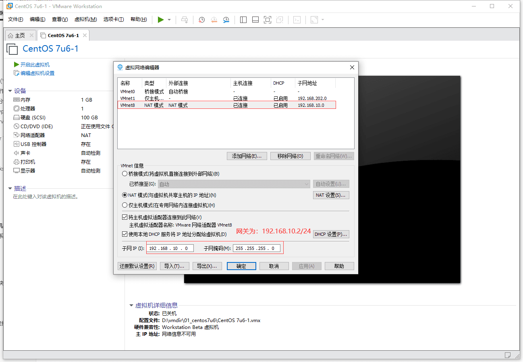
Task: Click the home icon on 主页 tab
Action: 10,35
